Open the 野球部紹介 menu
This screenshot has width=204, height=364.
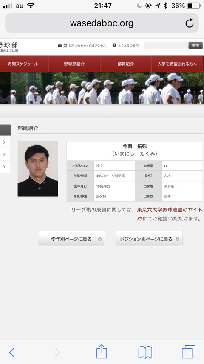pyautogui.click(x=74, y=64)
